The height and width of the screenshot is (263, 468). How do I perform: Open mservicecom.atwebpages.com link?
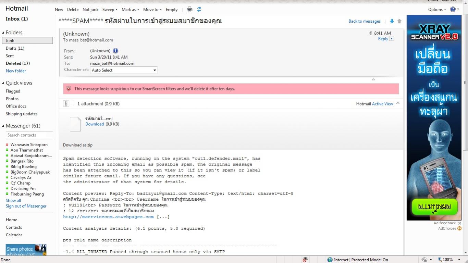[x=108, y=217]
